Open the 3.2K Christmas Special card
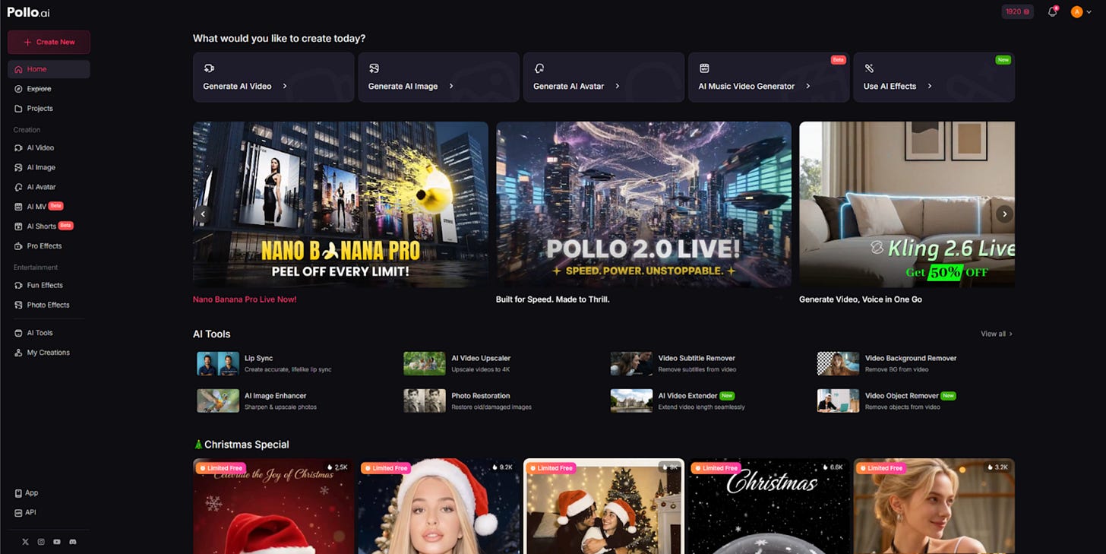The image size is (1106, 554). tap(934, 506)
